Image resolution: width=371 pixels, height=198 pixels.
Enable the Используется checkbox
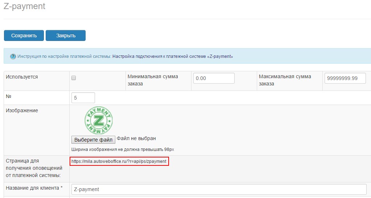pos(74,78)
